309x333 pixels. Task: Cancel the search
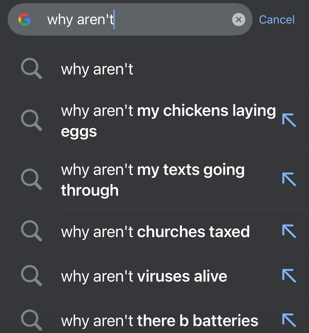(277, 20)
